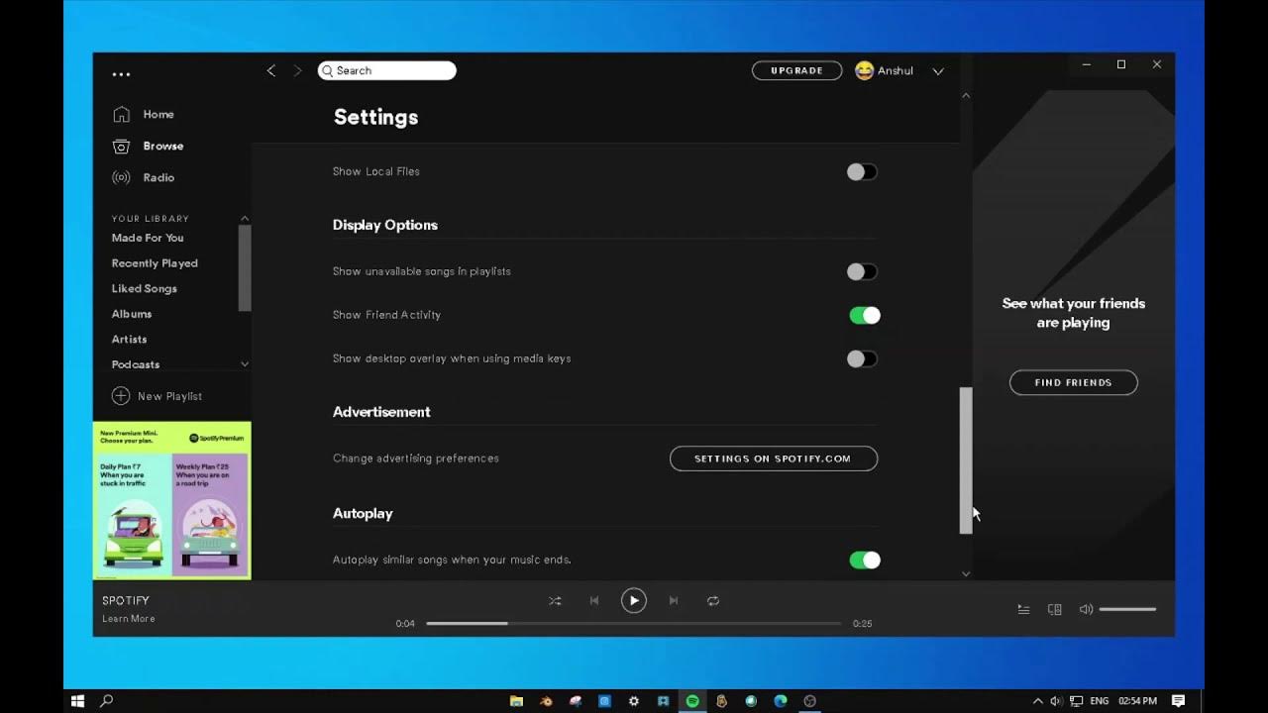Viewport: 1268px width, 713px height.
Task: Click the settings page scrollbar thumb
Action: point(966,460)
